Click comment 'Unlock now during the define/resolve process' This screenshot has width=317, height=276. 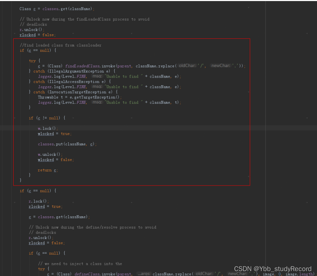(93, 227)
